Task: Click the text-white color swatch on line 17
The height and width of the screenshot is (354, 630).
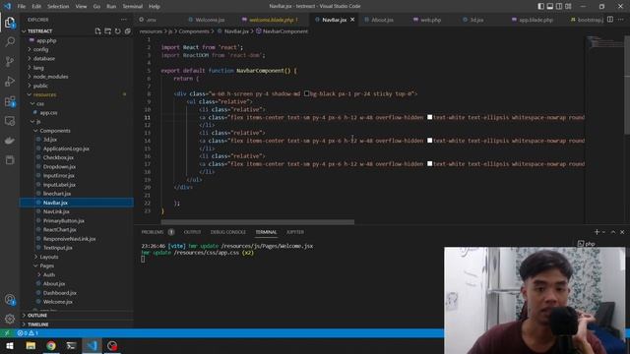Action: pyautogui.click(x=429, y=164)
